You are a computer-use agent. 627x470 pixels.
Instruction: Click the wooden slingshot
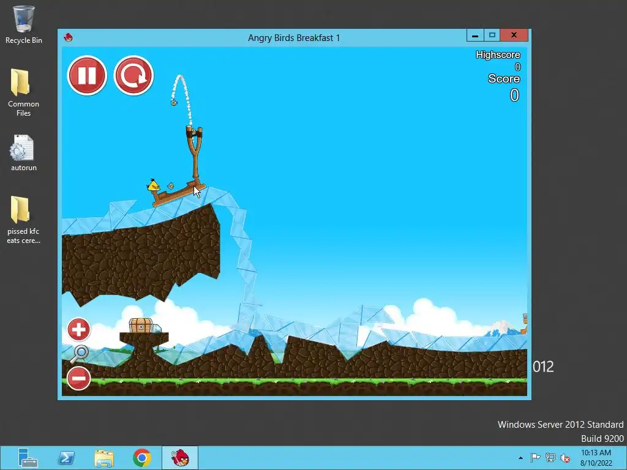click(x=195, y=154)
